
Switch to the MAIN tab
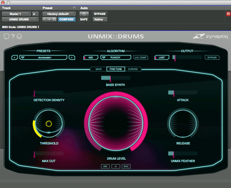pyautogui.click(x=98, y=69)
